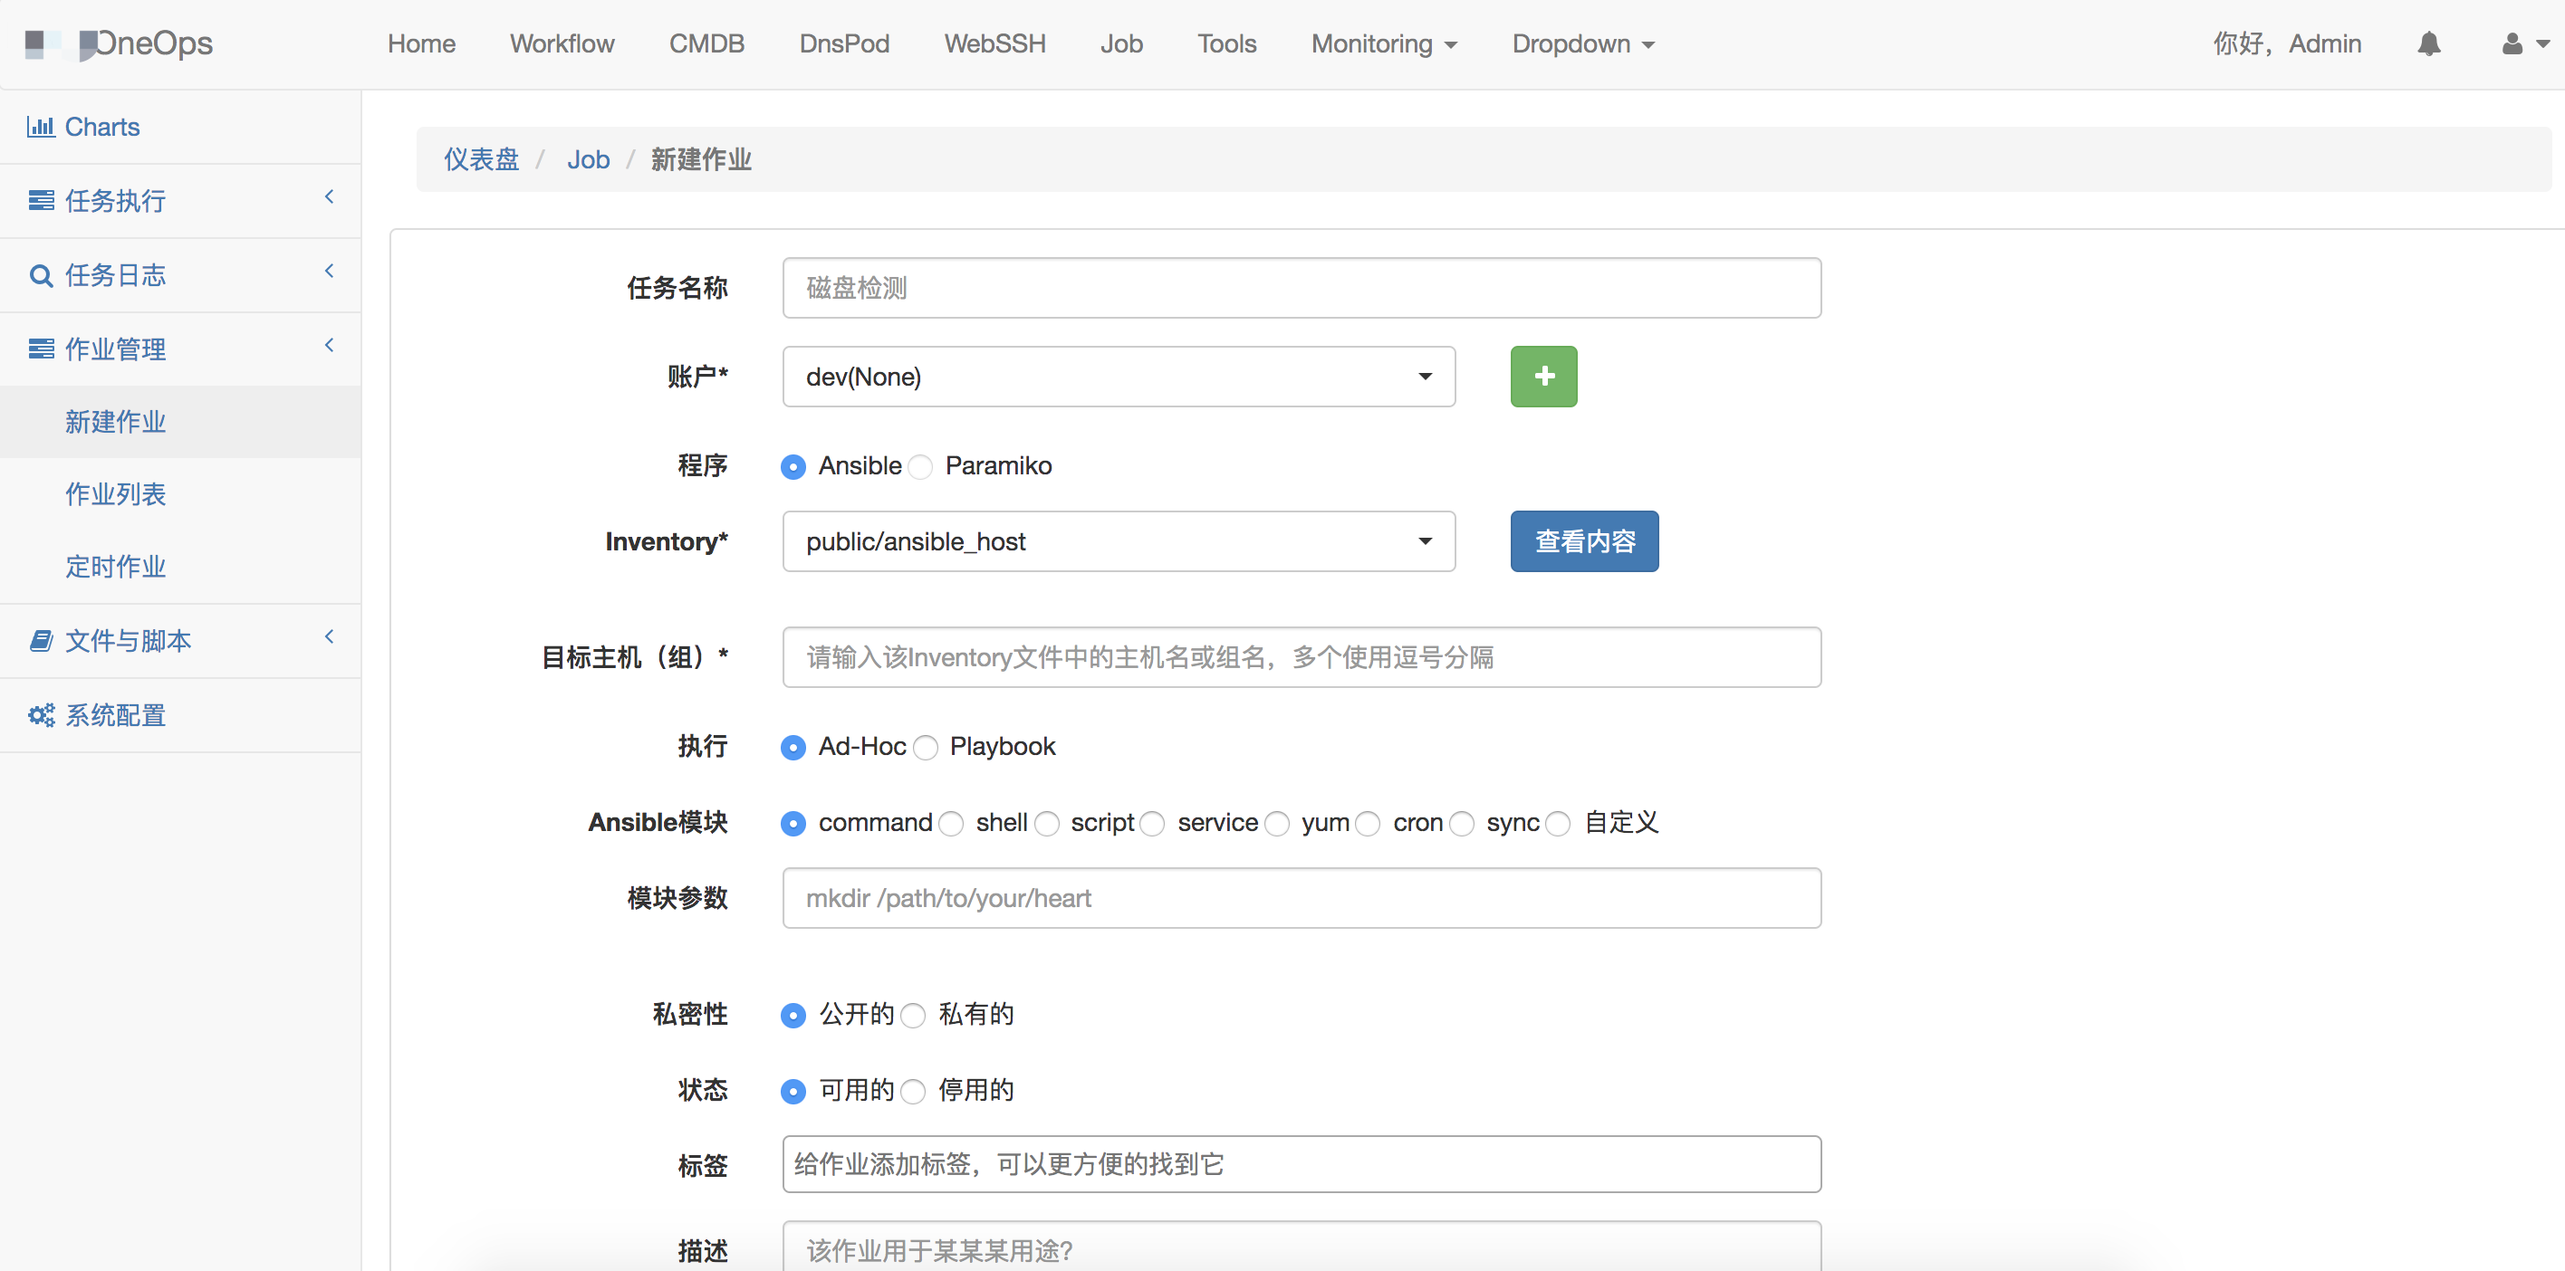Click the 查看内容 button
2565x1271 pixels.
[x=1583, y=541]
